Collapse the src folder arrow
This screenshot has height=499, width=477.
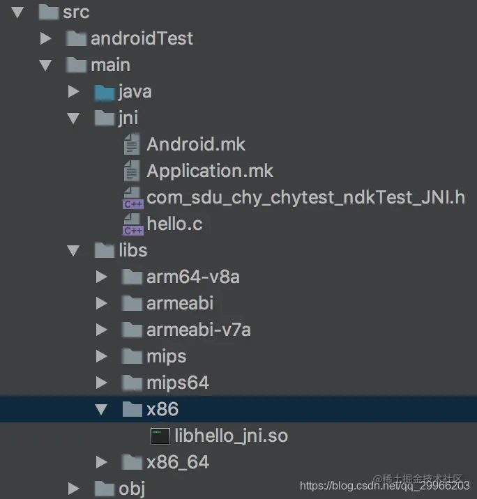click(17, 12)
